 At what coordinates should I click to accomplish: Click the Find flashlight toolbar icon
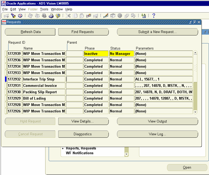(13, 16)
